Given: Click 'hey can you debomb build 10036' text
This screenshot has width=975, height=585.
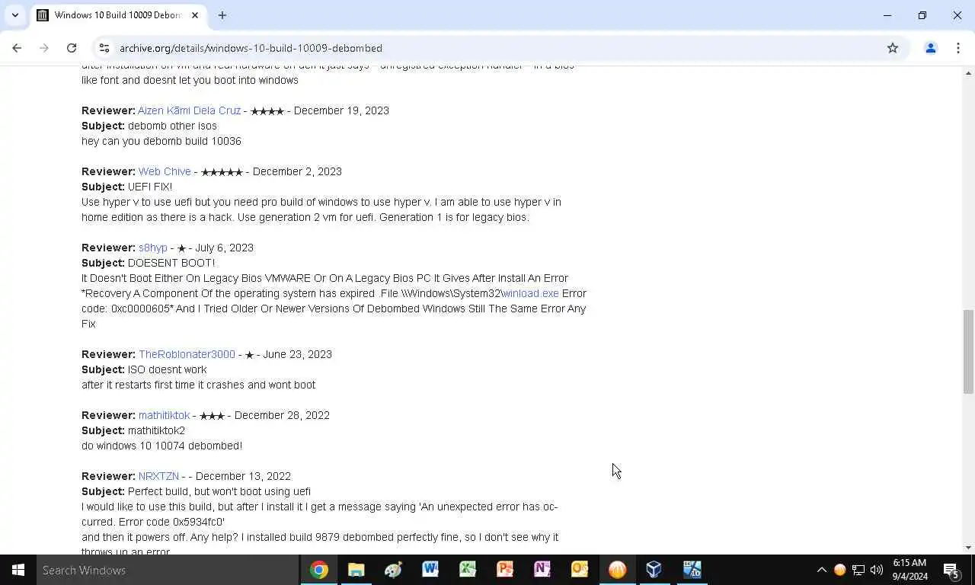Looking at the screenshot, I should [161, 141].
